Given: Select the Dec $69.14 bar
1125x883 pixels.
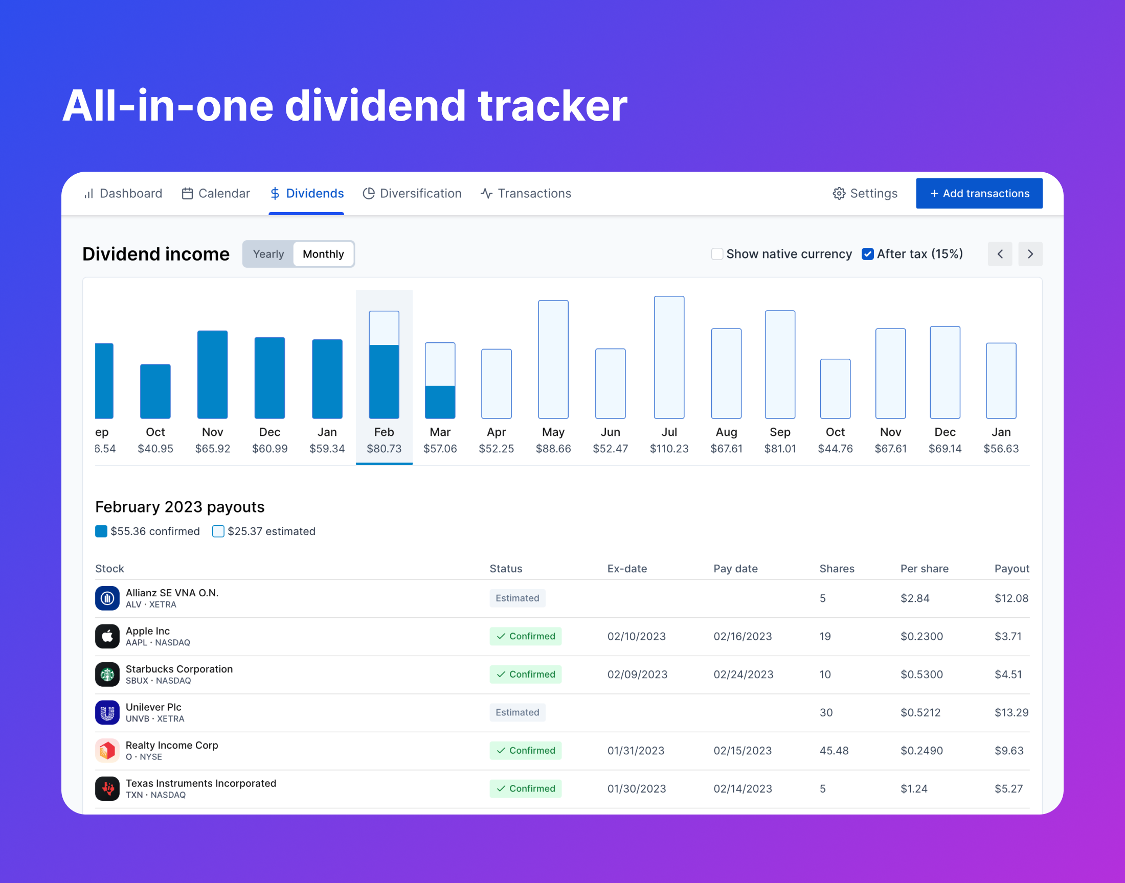Looking at the screenshot, I should tap(945, 372).
